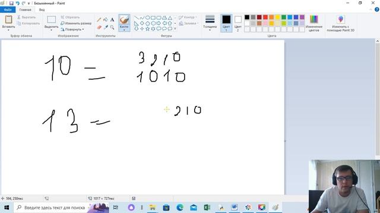The image size is (380, 213).
Task: Open Word from the taskbar
Action: [234, 208]
